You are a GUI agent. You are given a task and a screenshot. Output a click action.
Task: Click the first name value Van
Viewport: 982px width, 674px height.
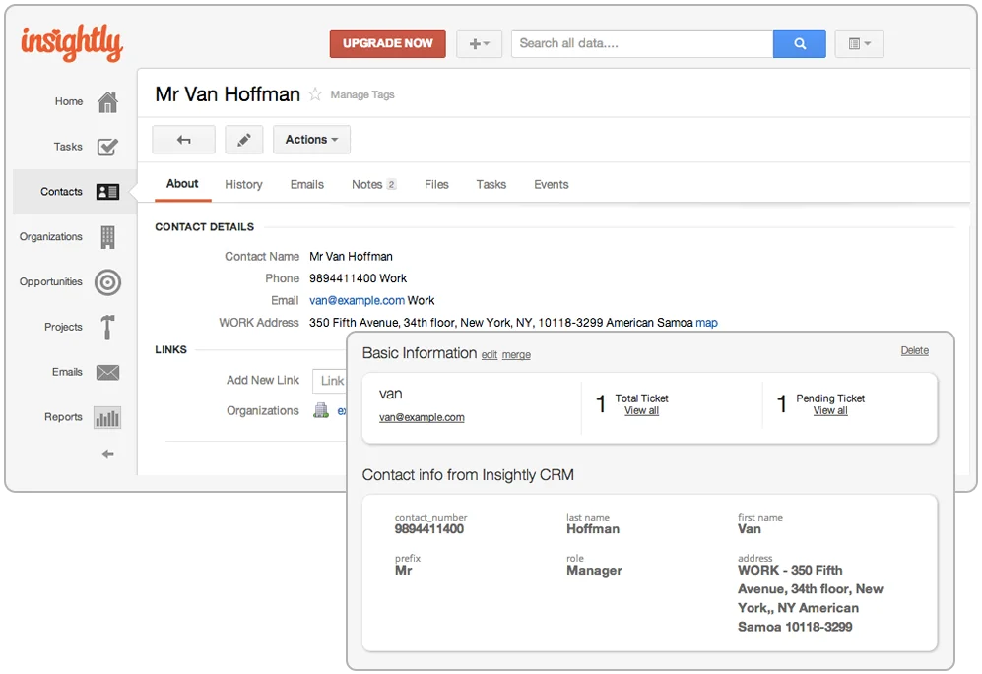coord(749,529)
